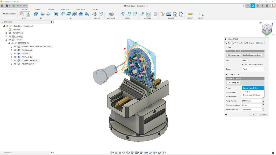Click the Undo arrow

tap(18, 6)
